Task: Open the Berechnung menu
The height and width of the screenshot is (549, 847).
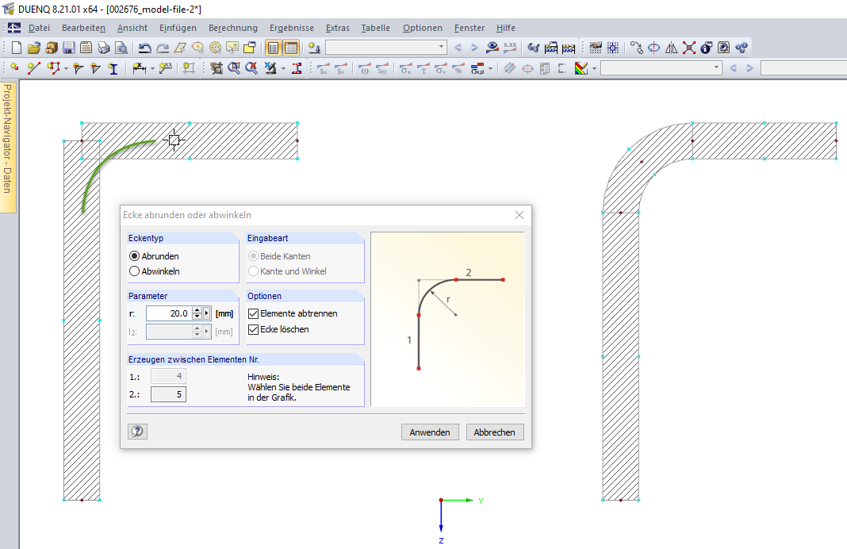Action: (233, 28)
